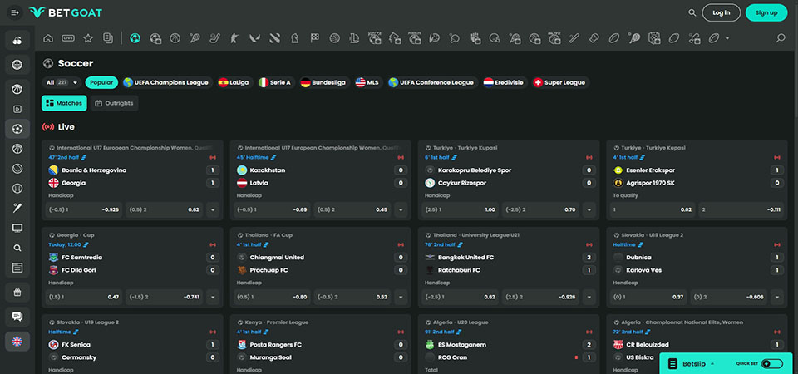Expand markets for Dubnica vs Karlova Ves

click(777, 297)
